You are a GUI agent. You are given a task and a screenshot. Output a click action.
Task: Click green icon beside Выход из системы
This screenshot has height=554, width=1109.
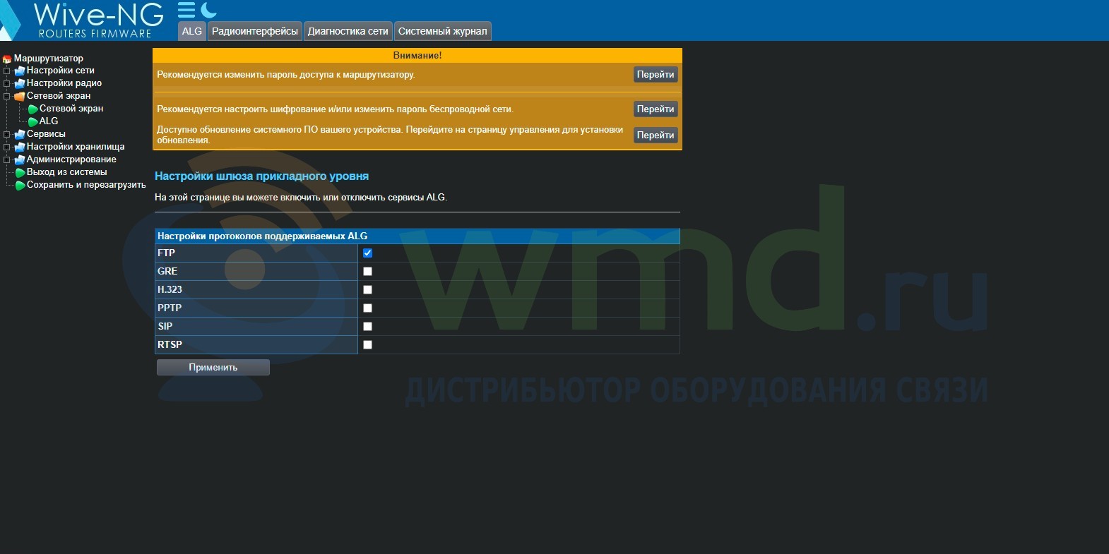pyautogui.click(x=20, y=172)
